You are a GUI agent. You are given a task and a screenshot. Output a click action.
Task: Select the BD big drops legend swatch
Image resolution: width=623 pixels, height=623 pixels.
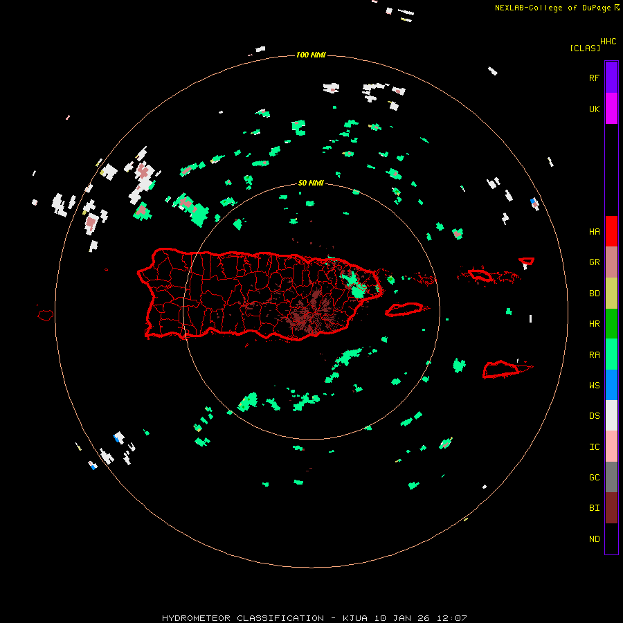tap(611, 294)
